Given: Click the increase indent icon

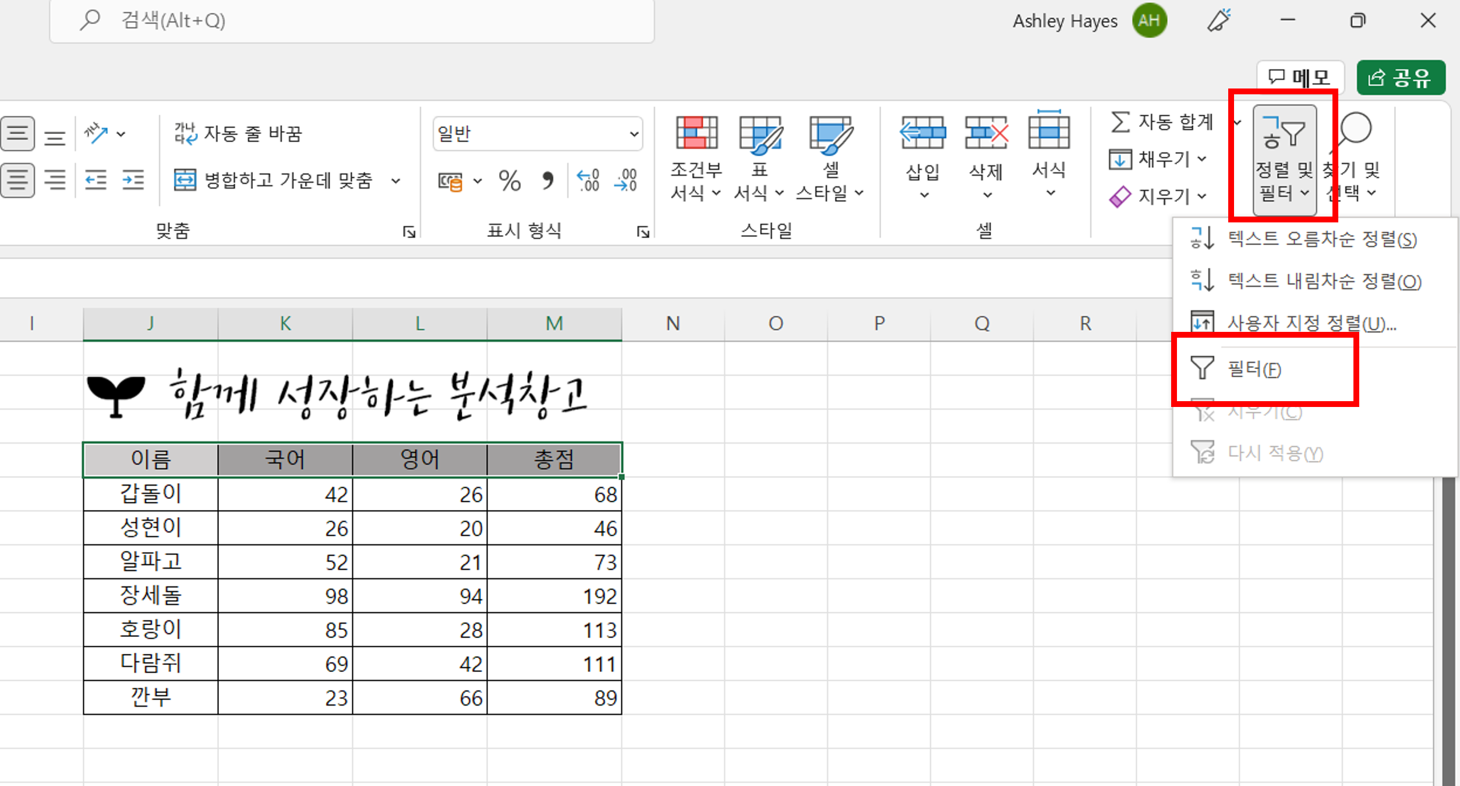Looking at the screenshot, I should click(133, 180).
